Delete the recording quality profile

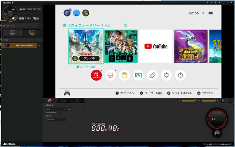[x=80, y=109]
